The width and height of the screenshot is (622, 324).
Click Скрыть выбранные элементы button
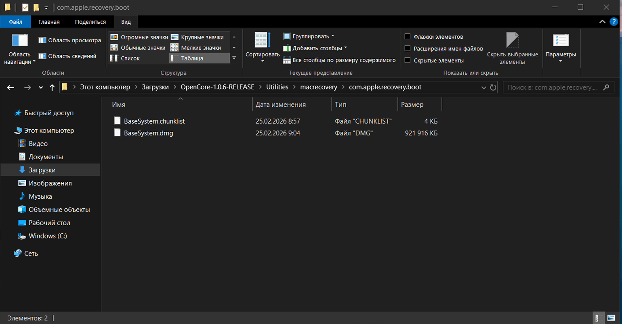point(513,48)
